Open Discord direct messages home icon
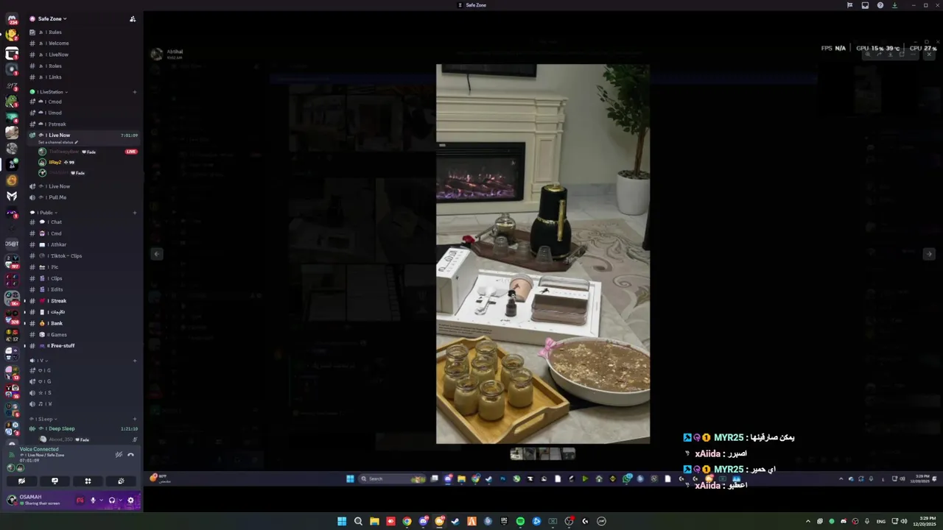 pos(12,19)
